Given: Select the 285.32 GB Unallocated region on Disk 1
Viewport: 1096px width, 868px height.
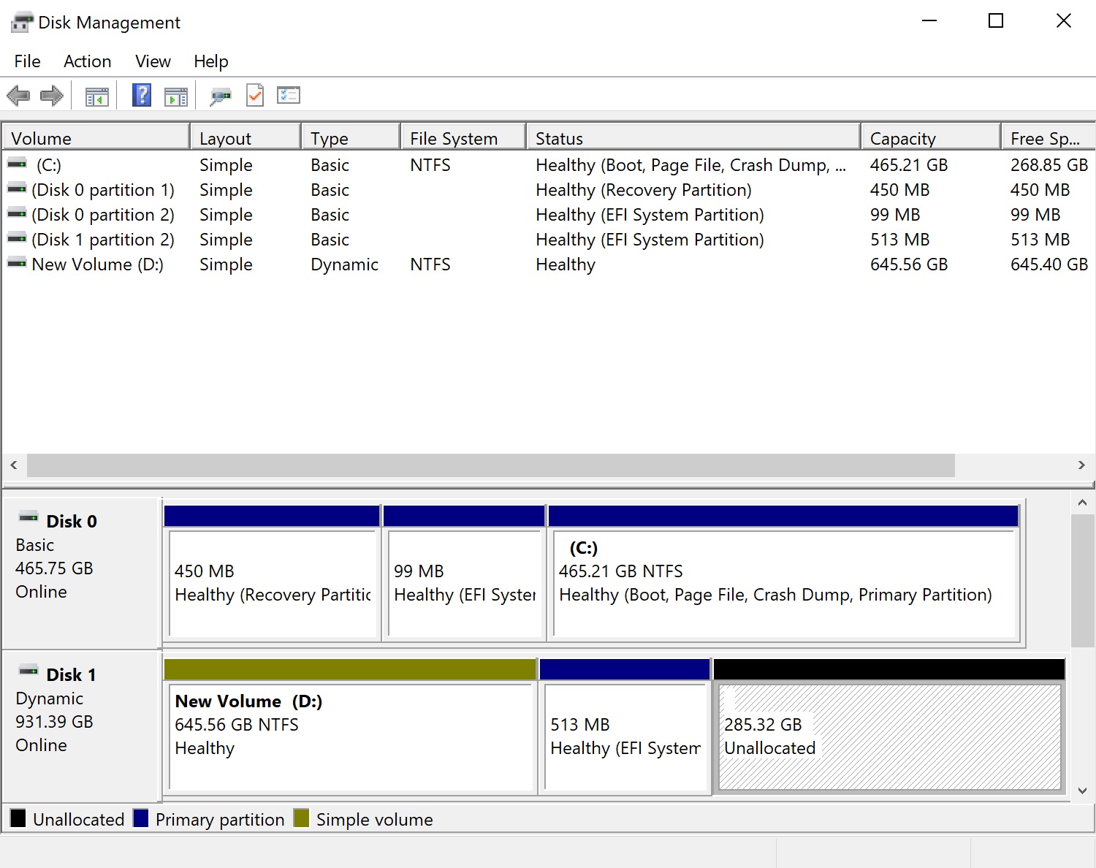Looking at the screenshot, I should point(888,738).
